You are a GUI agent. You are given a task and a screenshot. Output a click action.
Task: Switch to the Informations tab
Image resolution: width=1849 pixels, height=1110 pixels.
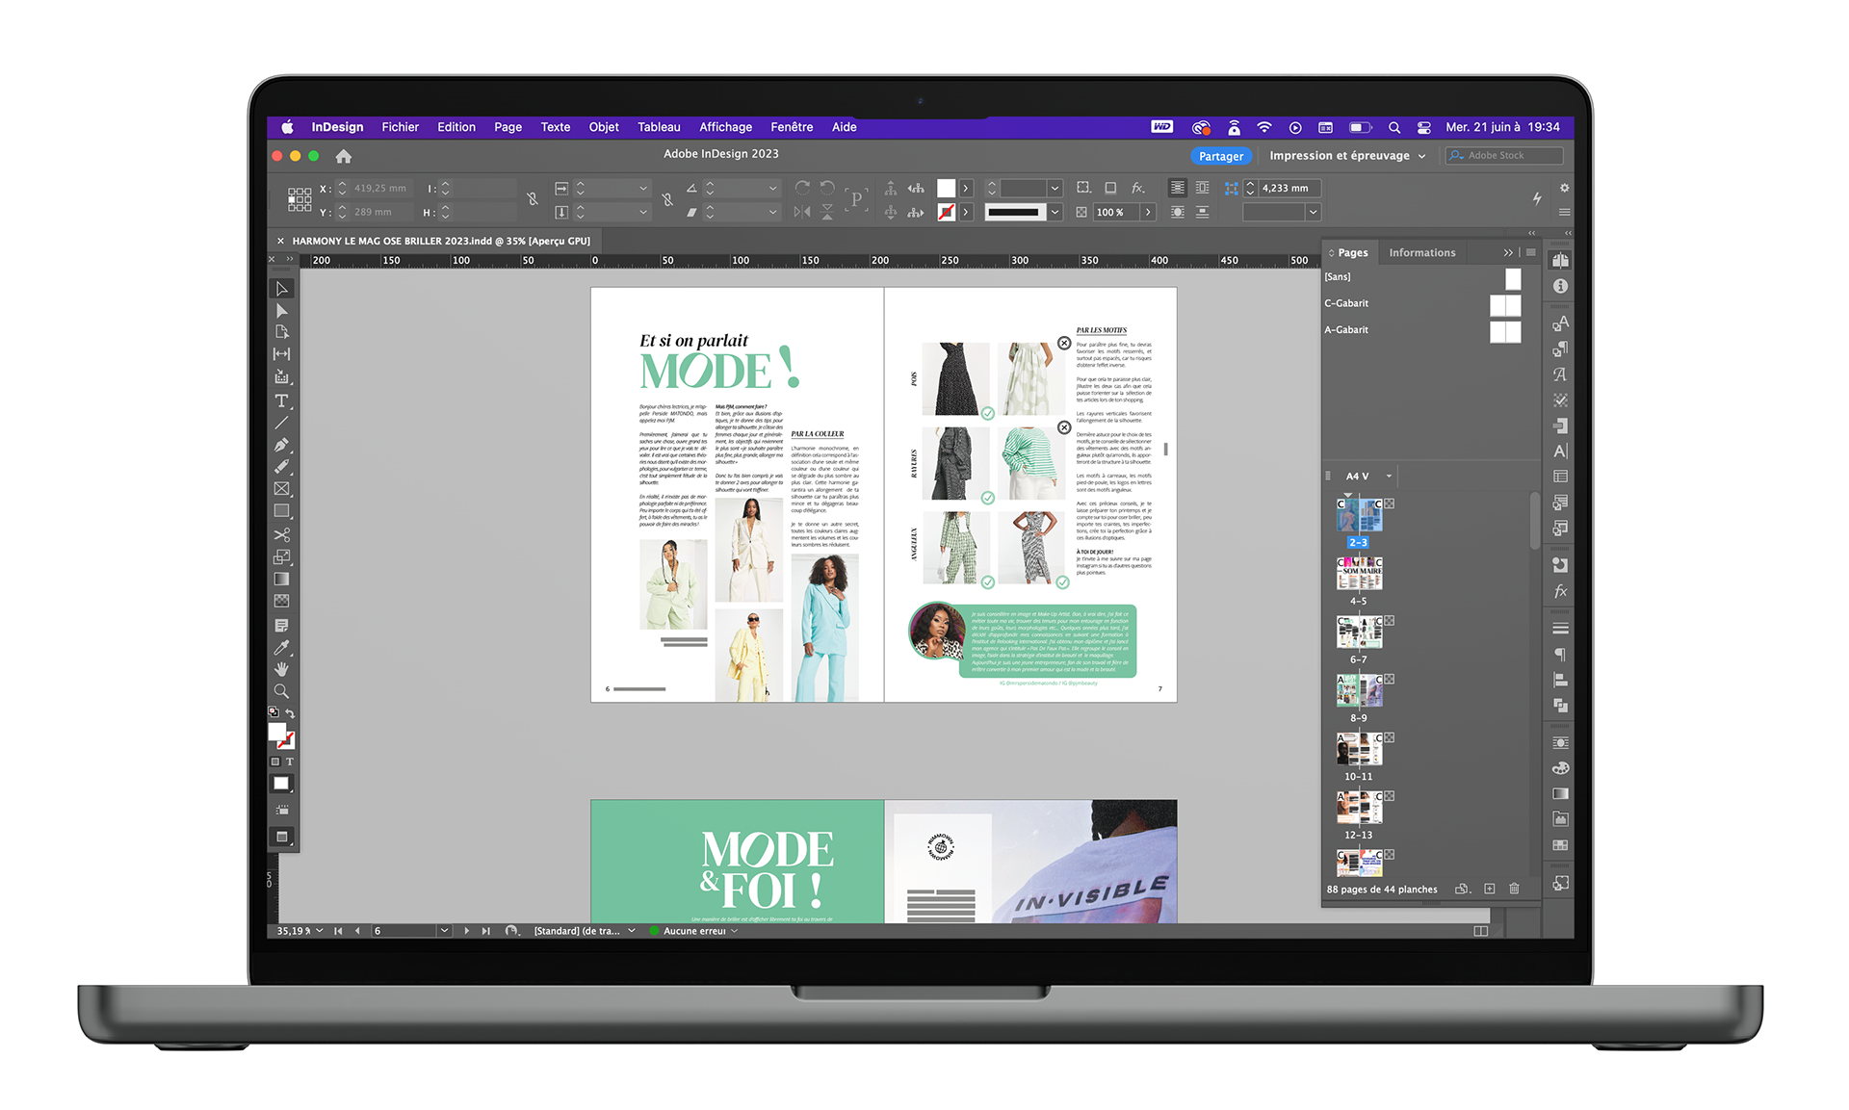(x=1421, y=252)
